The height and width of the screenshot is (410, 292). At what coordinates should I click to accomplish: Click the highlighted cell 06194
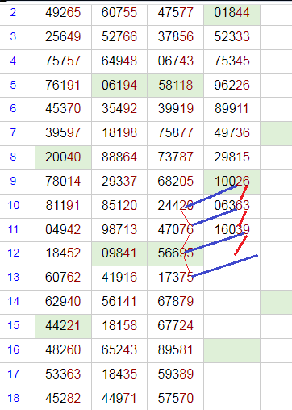119,85
